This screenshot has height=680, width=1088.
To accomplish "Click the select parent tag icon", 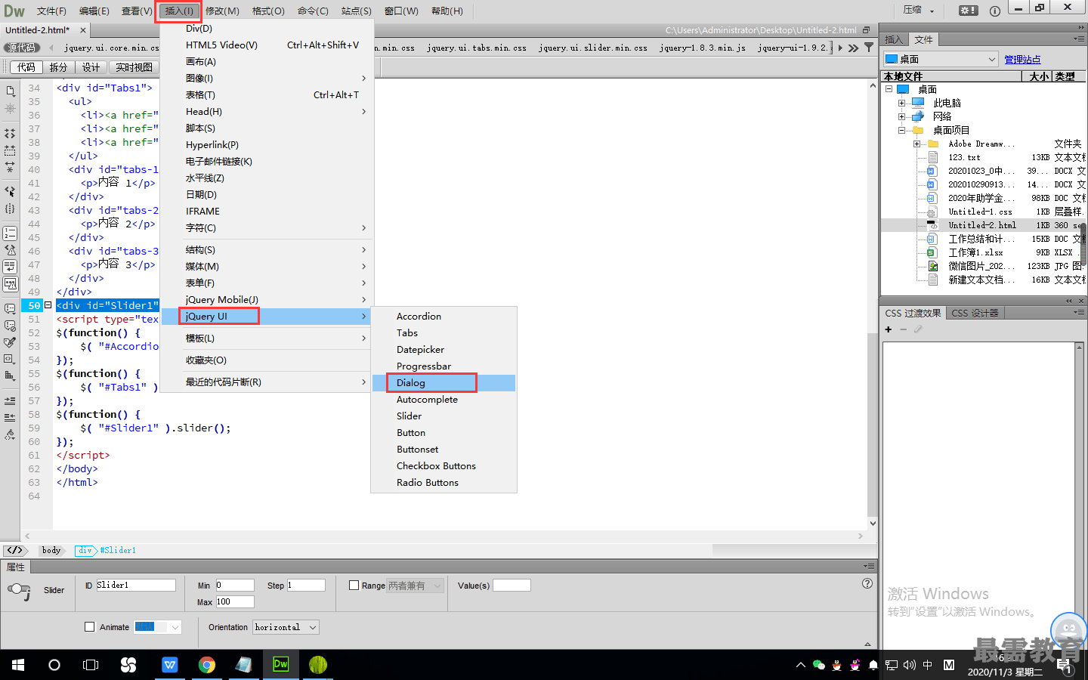I will click(x=10, y=191).
